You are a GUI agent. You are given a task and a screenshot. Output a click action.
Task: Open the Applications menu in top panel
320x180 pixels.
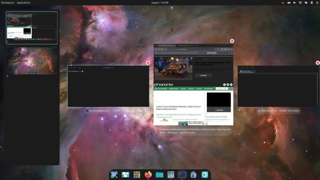[x=23, y=2]
